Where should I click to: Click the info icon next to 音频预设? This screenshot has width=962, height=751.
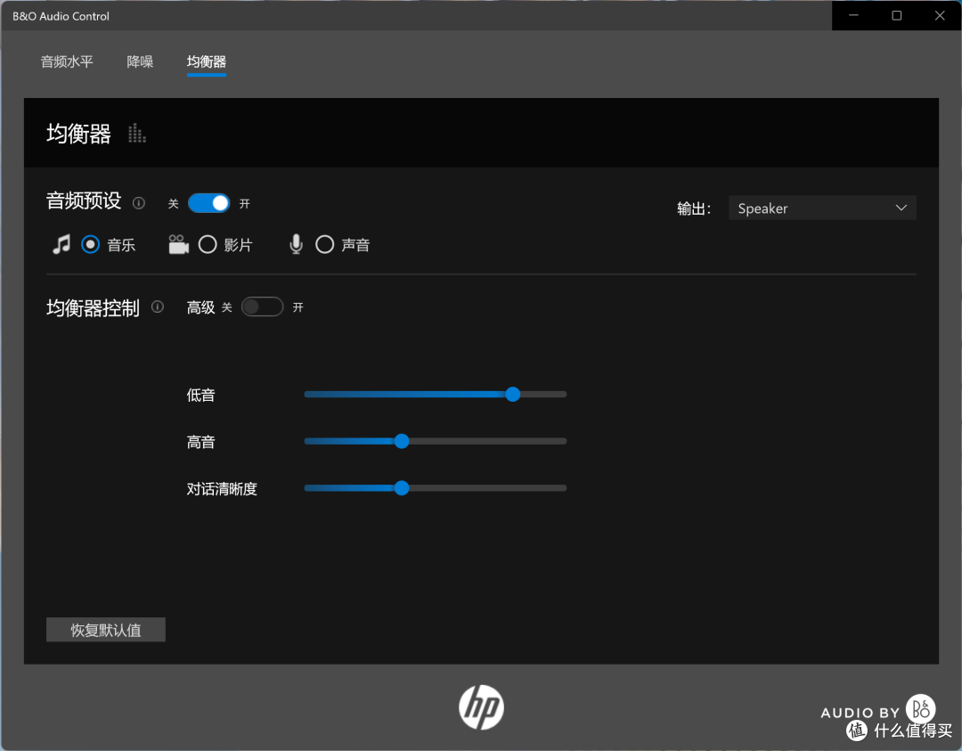(139, 203)
